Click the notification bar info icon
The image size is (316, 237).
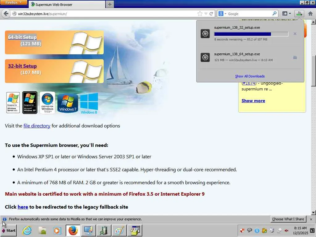coord(4,219)
